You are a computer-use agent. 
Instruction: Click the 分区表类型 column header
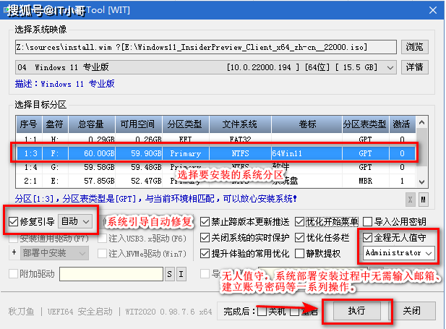[x=366, y=124]
